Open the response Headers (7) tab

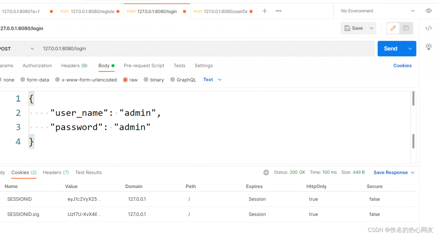point(56,173)
